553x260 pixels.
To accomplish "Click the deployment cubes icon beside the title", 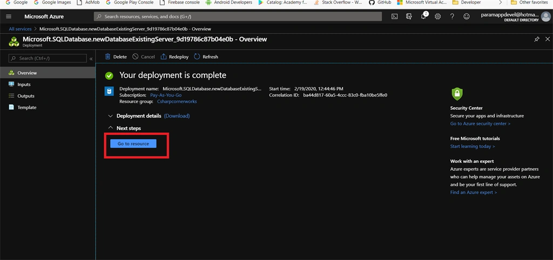I will 14,41.
